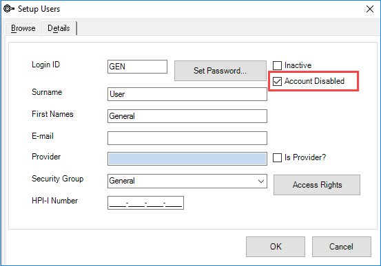Switch to the Browse tab
Image resolution: width=381 pixels, height=266 pixels.
click(23, 28)
